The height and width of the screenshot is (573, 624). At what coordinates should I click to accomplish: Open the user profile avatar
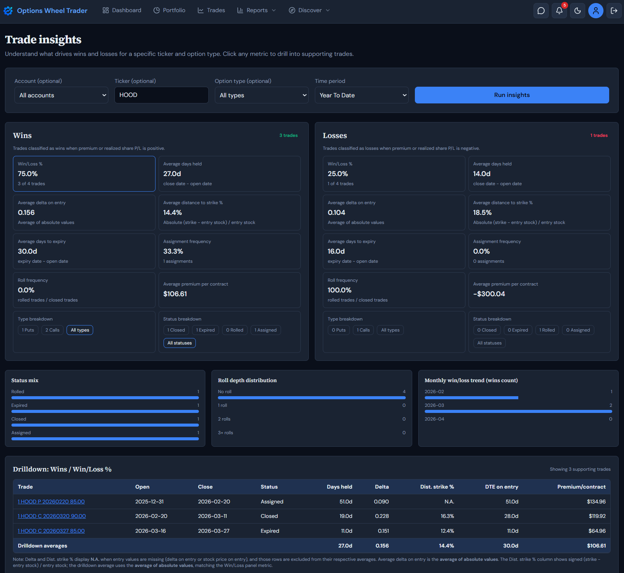(x=595, y=11)
